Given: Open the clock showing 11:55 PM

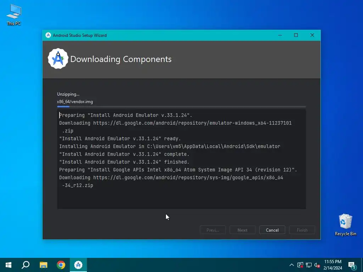Looking at the screenshot, I should tap(333, 265).
